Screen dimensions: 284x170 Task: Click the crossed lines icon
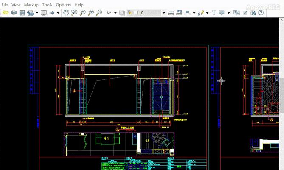pyautogui.click(x=245, y=13)
